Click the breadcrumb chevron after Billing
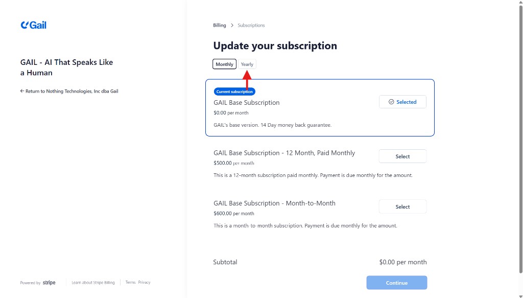 [232, 26]
